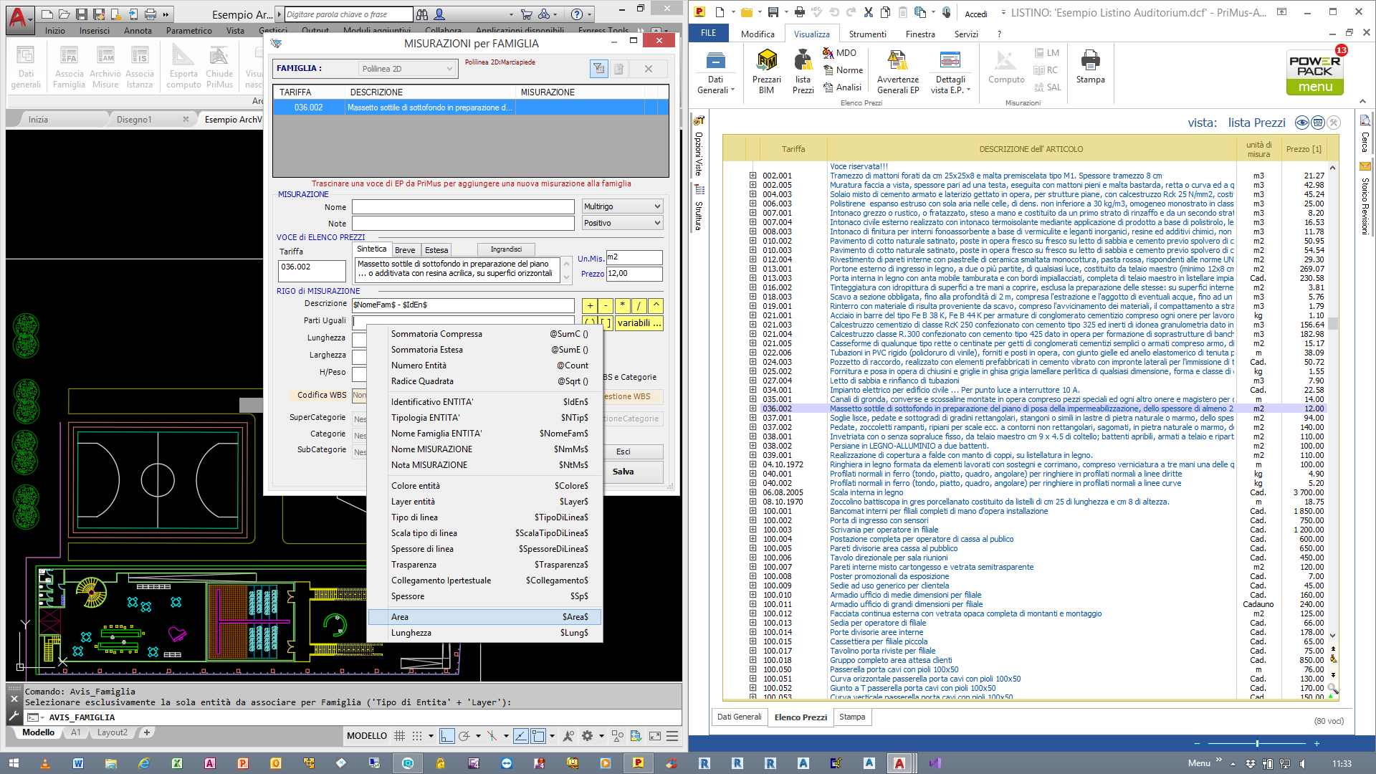
Task: Click the filter icon in Misurazioni dialog
Action: (598, 69)
